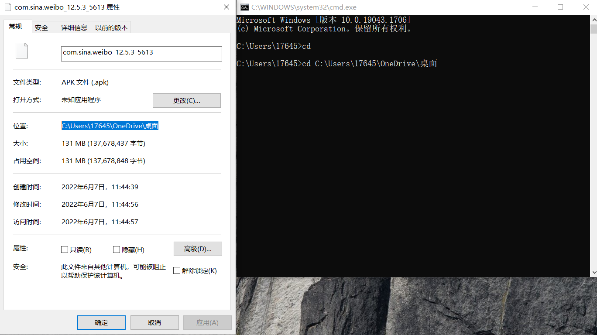Click the modified time ending 11:44:56
The image size is (597, 335).
click(x=100, y=205)
